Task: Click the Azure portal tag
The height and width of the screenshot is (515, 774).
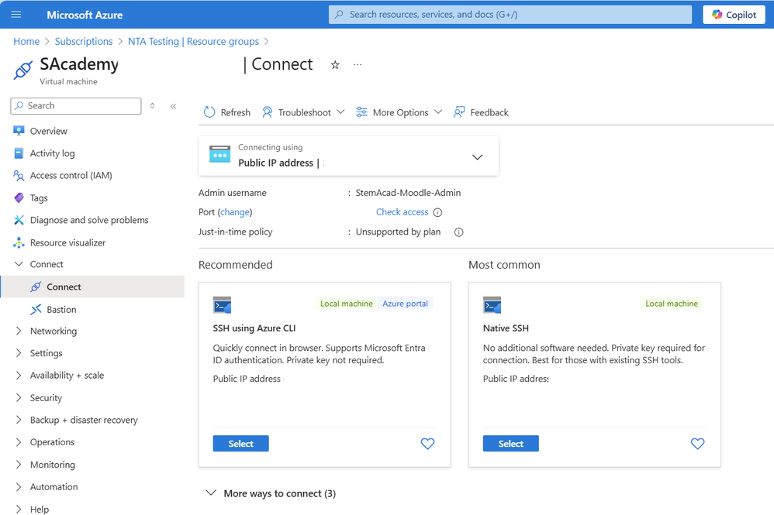Action: 406,304
